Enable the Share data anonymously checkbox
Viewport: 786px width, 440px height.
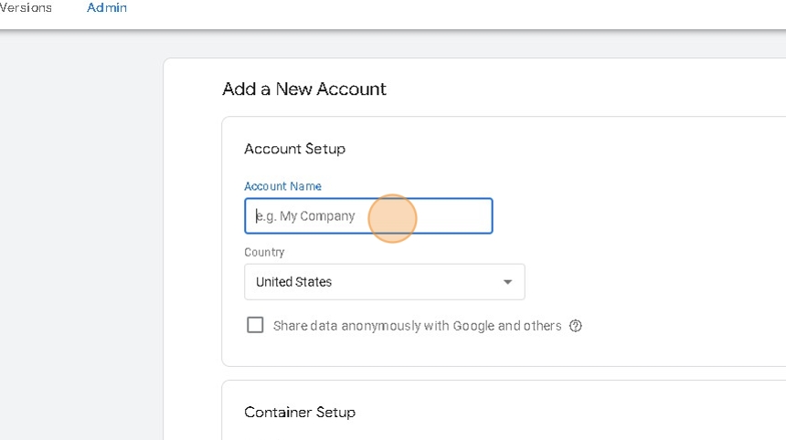pos(255,325)
